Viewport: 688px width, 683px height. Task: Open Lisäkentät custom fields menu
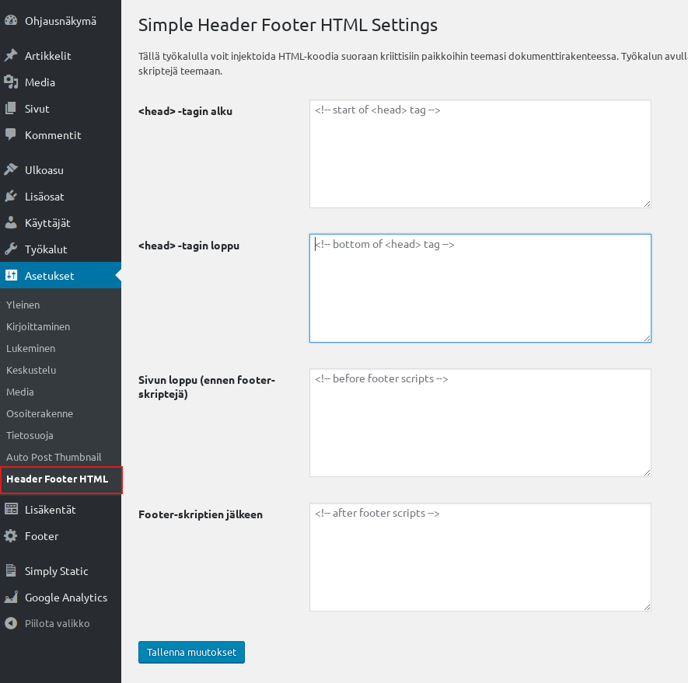tap(61, 509)
